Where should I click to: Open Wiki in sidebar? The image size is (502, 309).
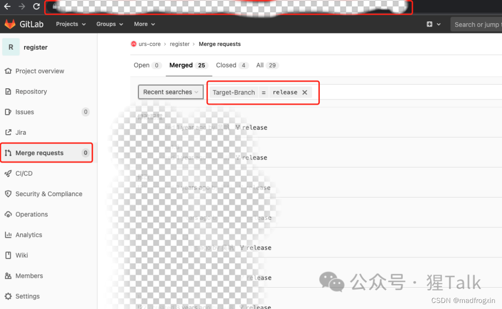pyautogui.click(x=22, y=255)
